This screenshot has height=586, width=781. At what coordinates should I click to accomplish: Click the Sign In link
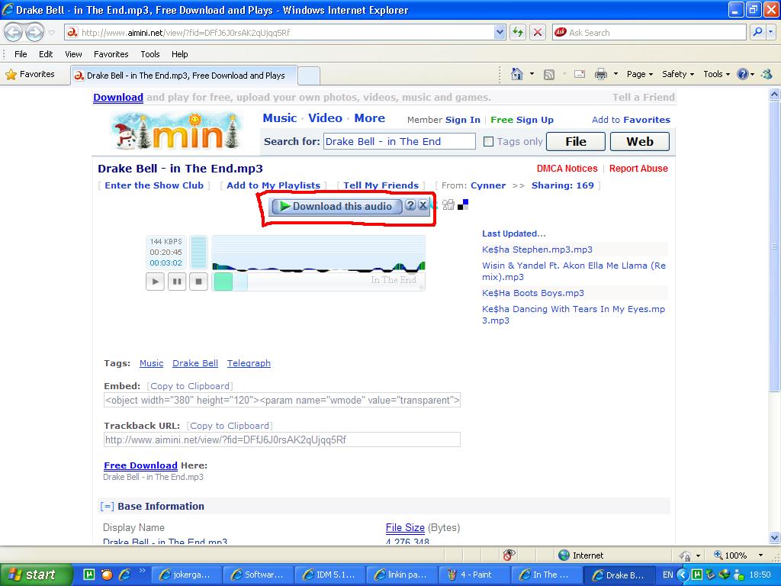(463, 120)
